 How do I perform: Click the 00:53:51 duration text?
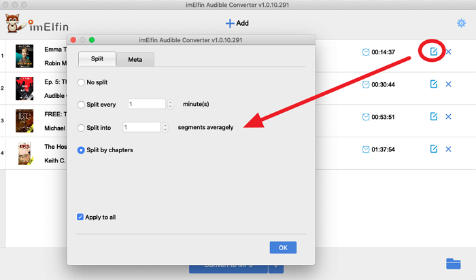[x=383, y=117]
